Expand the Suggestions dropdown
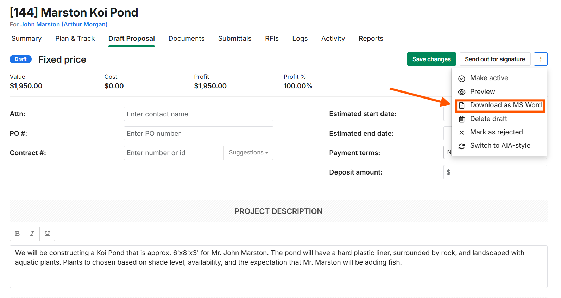The width and height of the screenshot is (561, 298). point(248,153)
